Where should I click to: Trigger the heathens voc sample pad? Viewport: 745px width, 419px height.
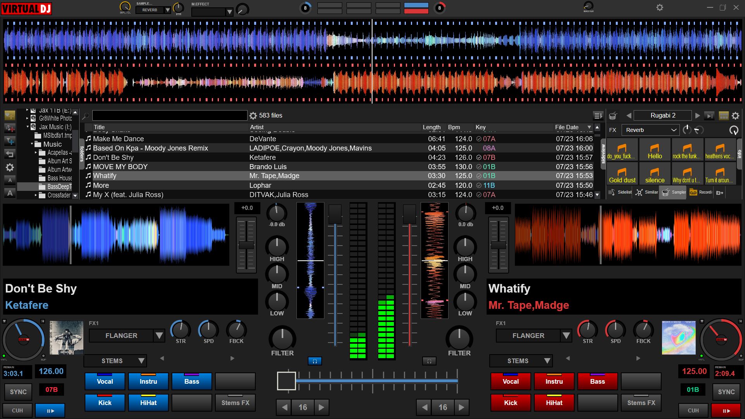(720, 149)
